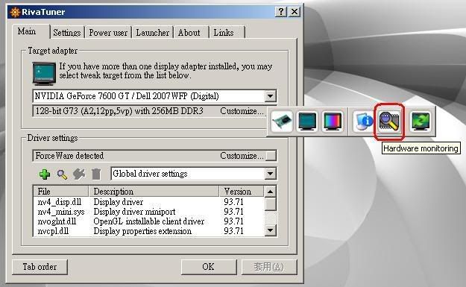Close the RivaTuner window
The height and width of the screenshot is (287, 466).
[295, 12]
